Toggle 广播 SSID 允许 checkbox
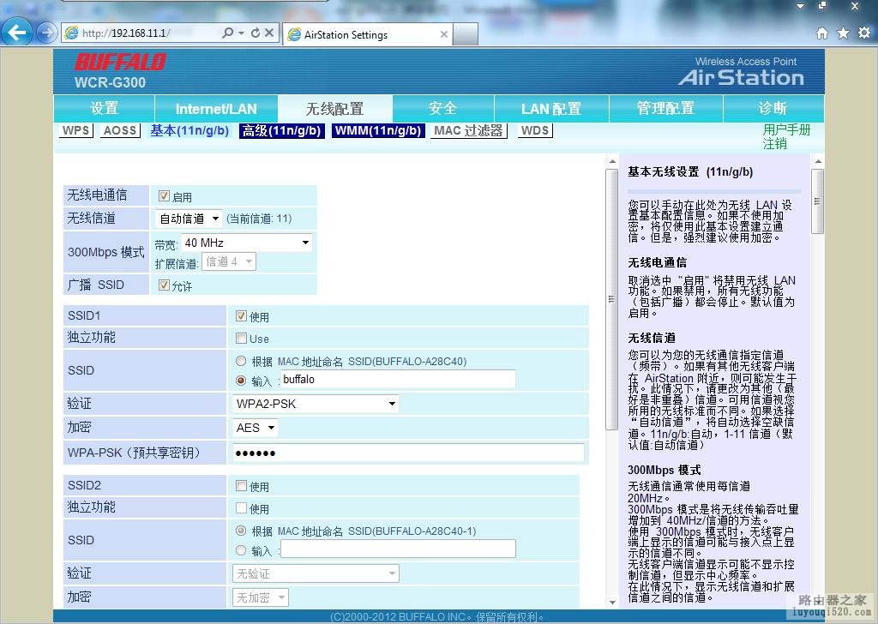The width and height of the screenshot is (878, 624). (x=164, y=285)
